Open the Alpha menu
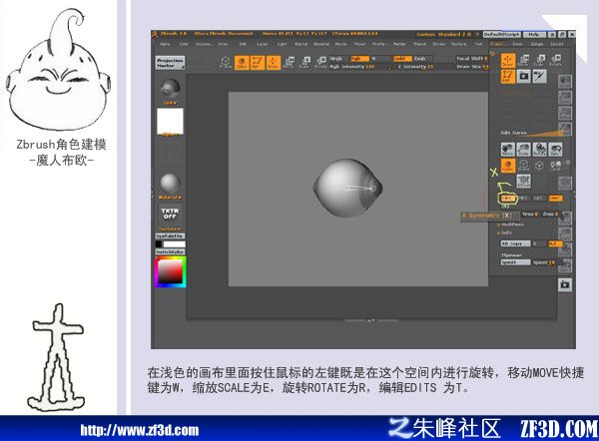Screen dimensions: 599x441 click(x=165, y=44)
